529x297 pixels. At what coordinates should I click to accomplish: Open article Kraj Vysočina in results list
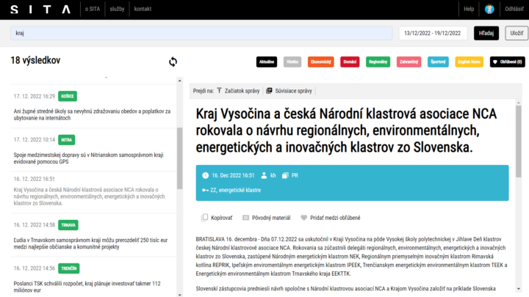click(x=90, y=197)
